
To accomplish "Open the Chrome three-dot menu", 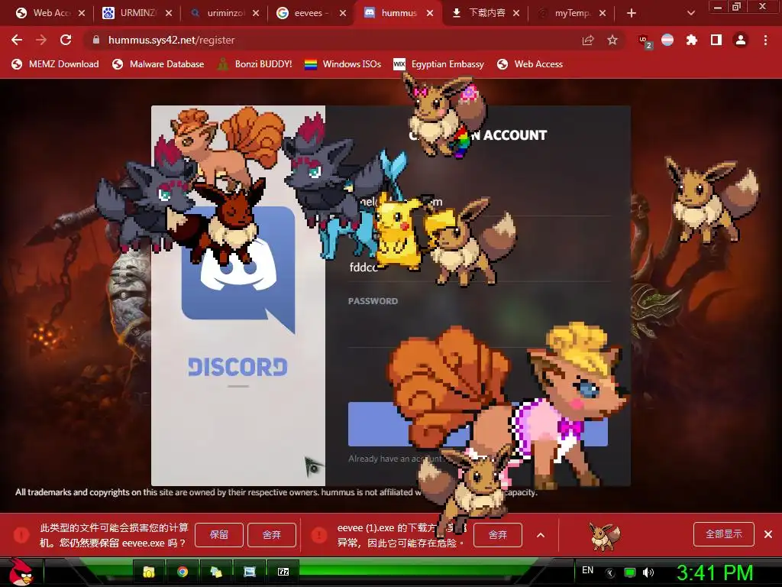I will pyautogui.click(x=765, y=40).
